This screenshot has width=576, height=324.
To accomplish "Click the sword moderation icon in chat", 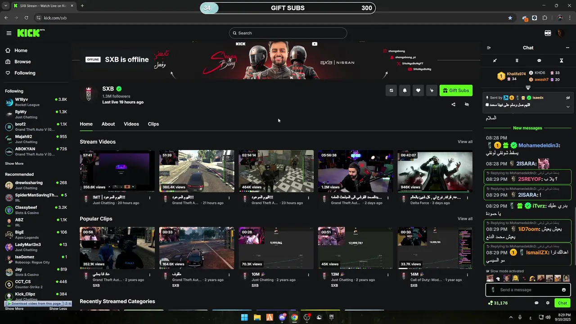I will coord(495,60).
